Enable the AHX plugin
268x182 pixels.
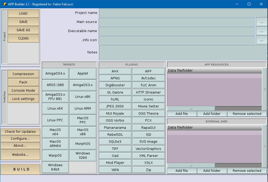(x=115, y=71)
